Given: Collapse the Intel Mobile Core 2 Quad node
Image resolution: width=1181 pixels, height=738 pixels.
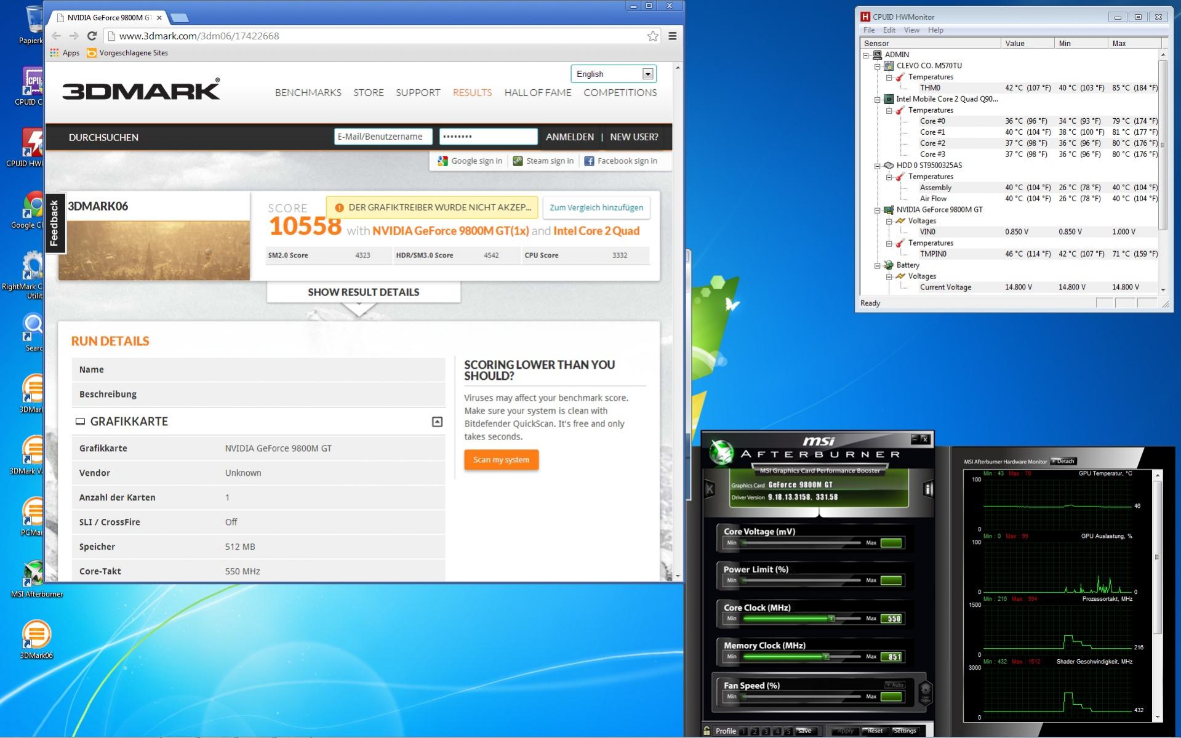Looking at the screenshot, I should pyautogui.click(x=878, y=99).
